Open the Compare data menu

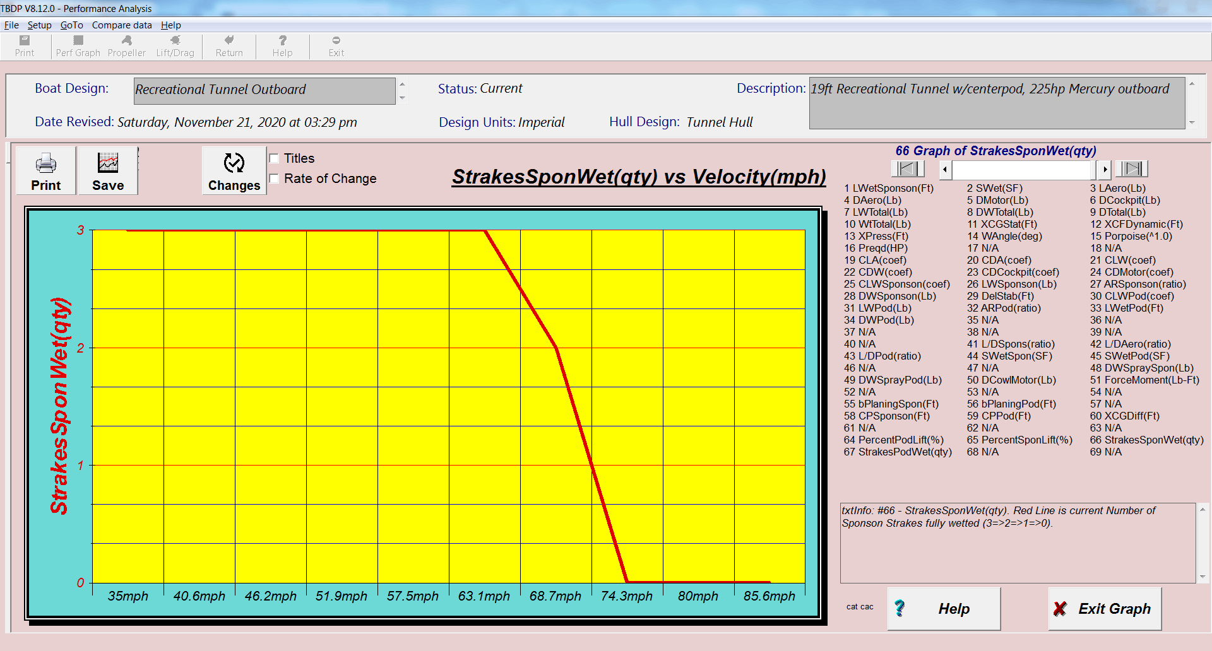tap(122, 25)
